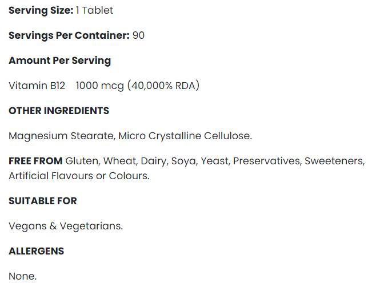The width and height of the screenshot is (372, 287).
Task: Click the Magnesium Stearate ingredient
Action: [61, 136]
